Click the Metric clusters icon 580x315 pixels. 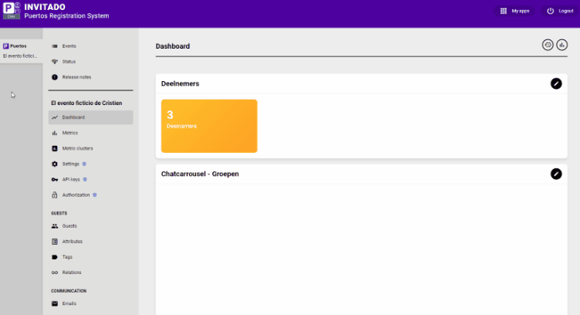[55, 149]
